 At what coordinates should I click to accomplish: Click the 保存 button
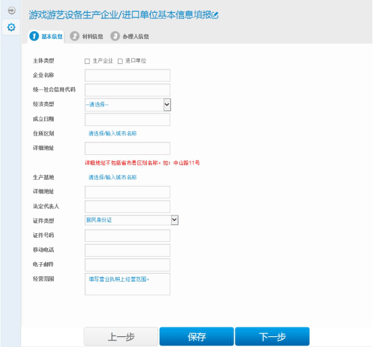[197, 336]
